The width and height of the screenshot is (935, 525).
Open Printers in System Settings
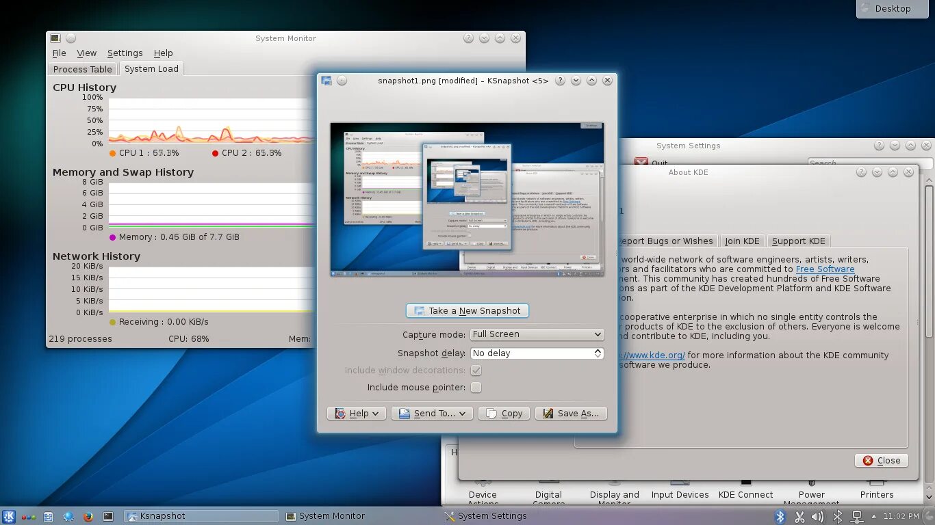[x=877, y=489]
